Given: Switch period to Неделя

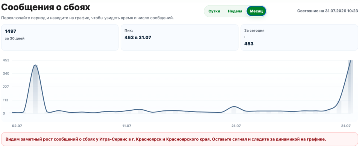Looking at the screenshot, I should click(x=235, y=11).
